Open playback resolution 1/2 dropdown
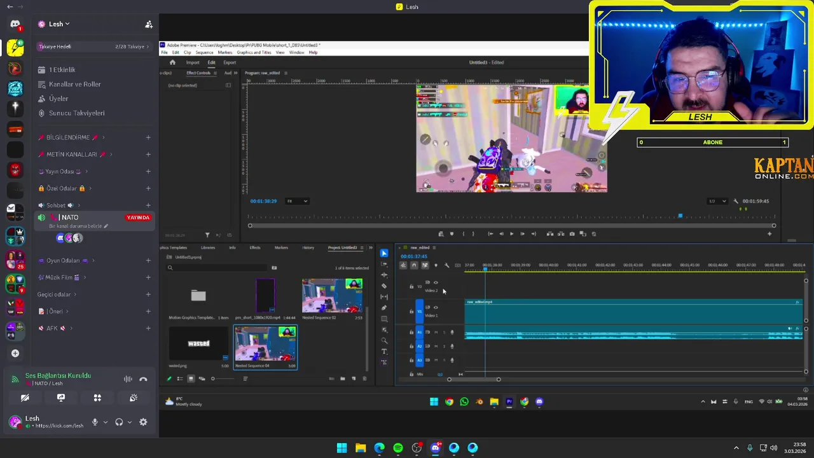The height and width of the screenshot is (458, 814). coord(717,201)
